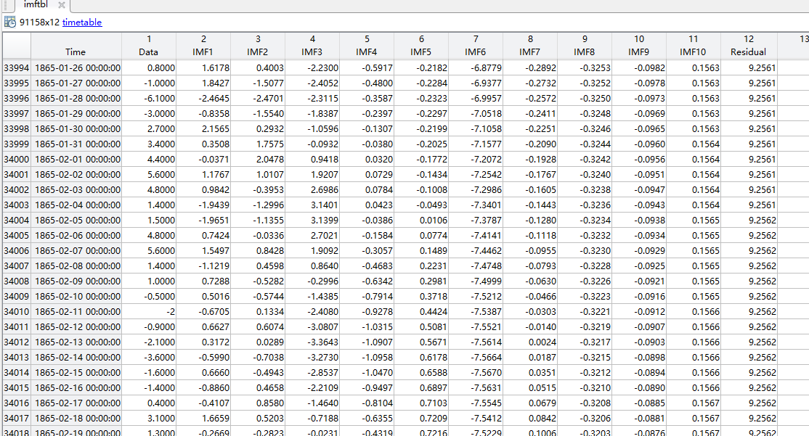This screenshot has width=809, height=436.
Task: Select row header 34010
Action: [x=16, y=311]
